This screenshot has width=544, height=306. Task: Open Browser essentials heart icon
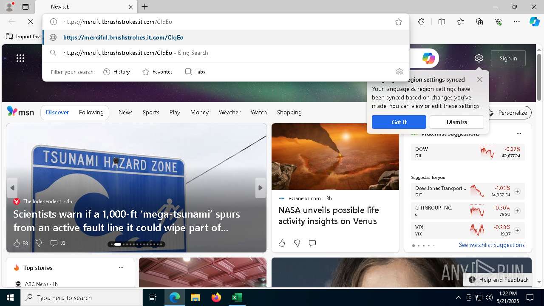click(499, 22)
